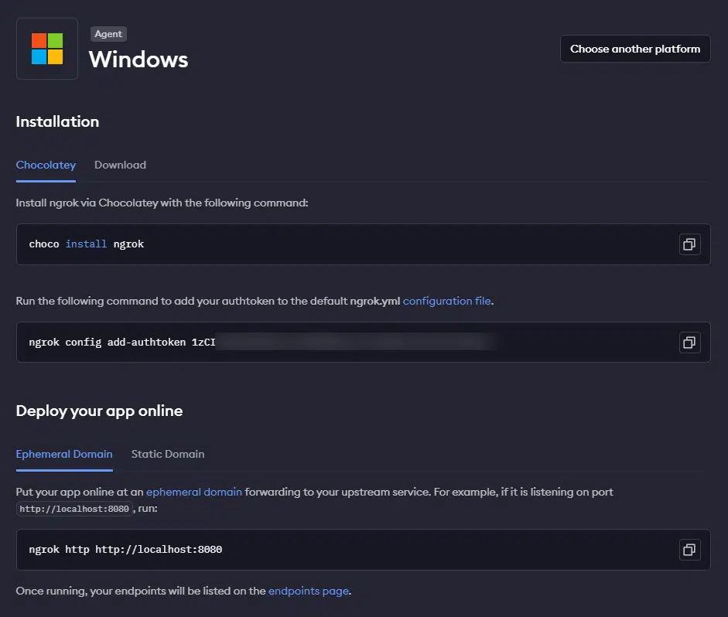Open the configuration file link
The width and height of the screenshot is (728, 617).
click(x=446, y=301)
